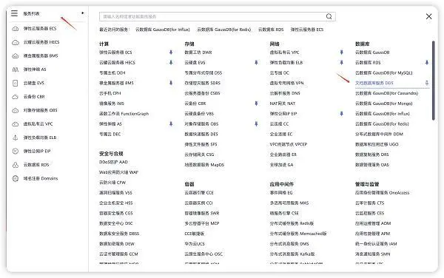Open 统一身份认证服务 IAM
This screenshot has width=444, height=278.
click(376, 244)
